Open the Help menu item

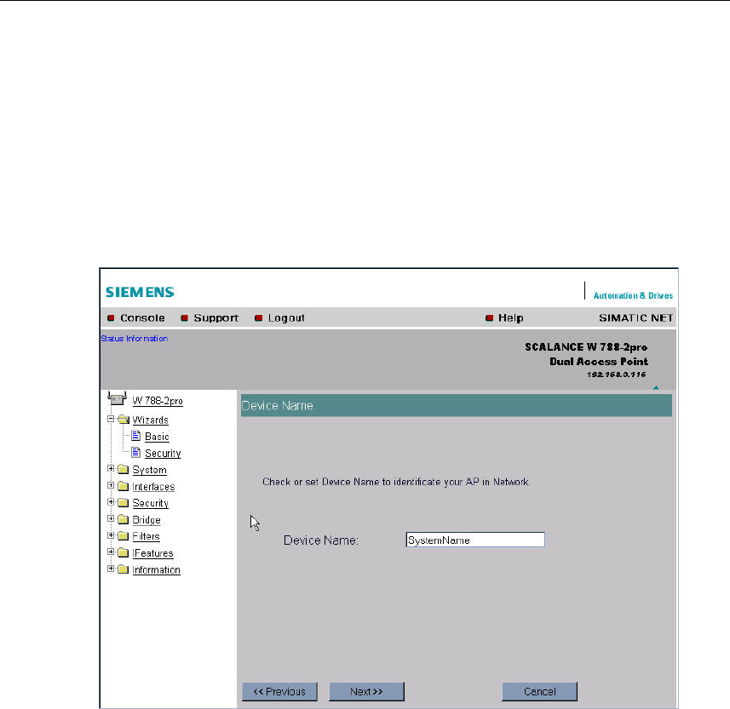pos(511,318)
